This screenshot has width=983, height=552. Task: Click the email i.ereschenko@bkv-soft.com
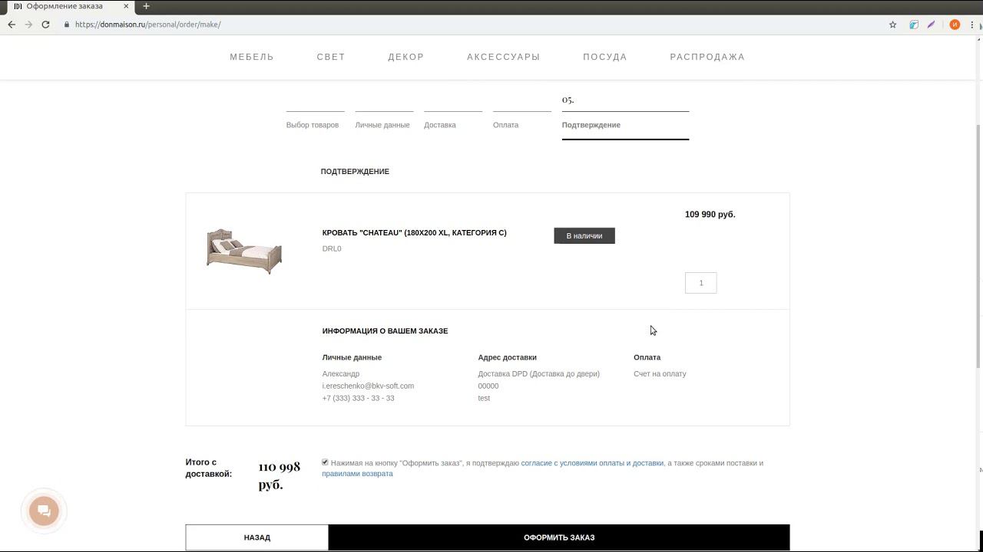click(368, 386)
